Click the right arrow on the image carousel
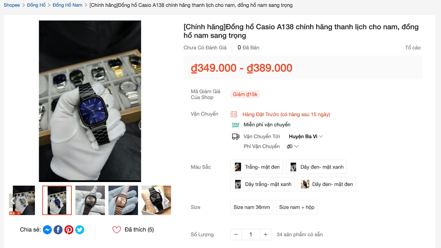 click(x=167, y=200)
